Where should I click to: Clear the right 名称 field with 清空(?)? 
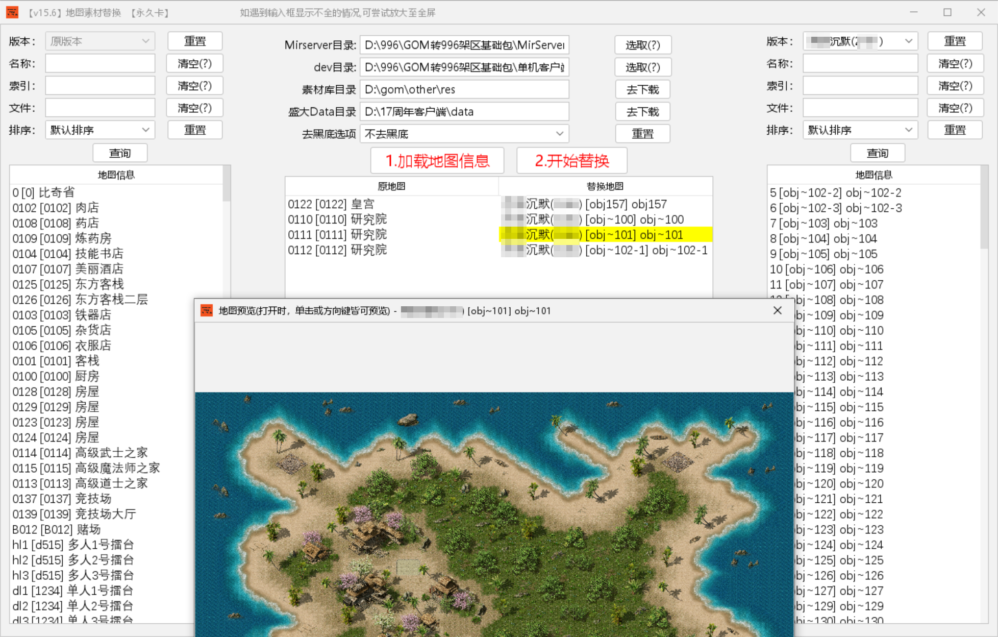(x=955, y=64)
